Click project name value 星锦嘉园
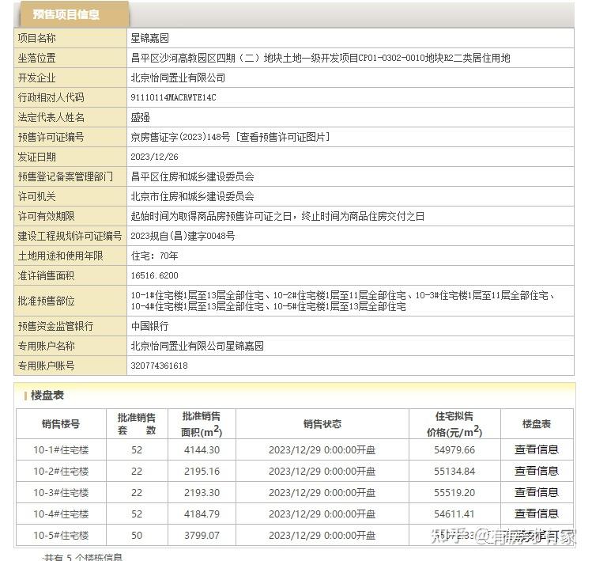592x561 pixels. [x=149, y=38]
